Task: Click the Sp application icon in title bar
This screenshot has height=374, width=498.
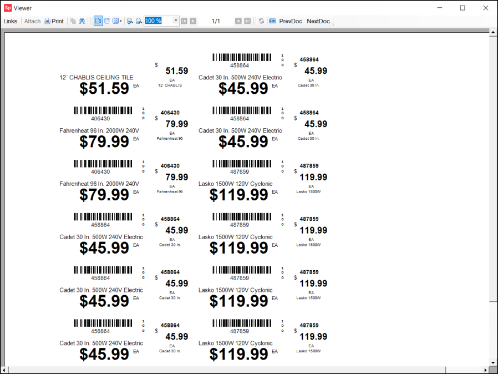Action: (x=8, y=8)
